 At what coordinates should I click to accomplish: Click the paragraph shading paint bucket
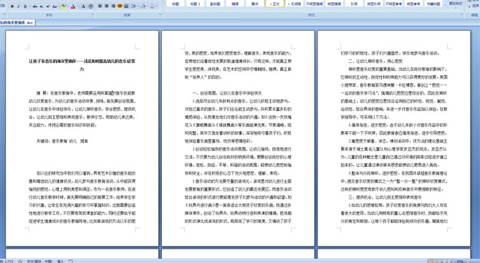click(x=143, y=6)
